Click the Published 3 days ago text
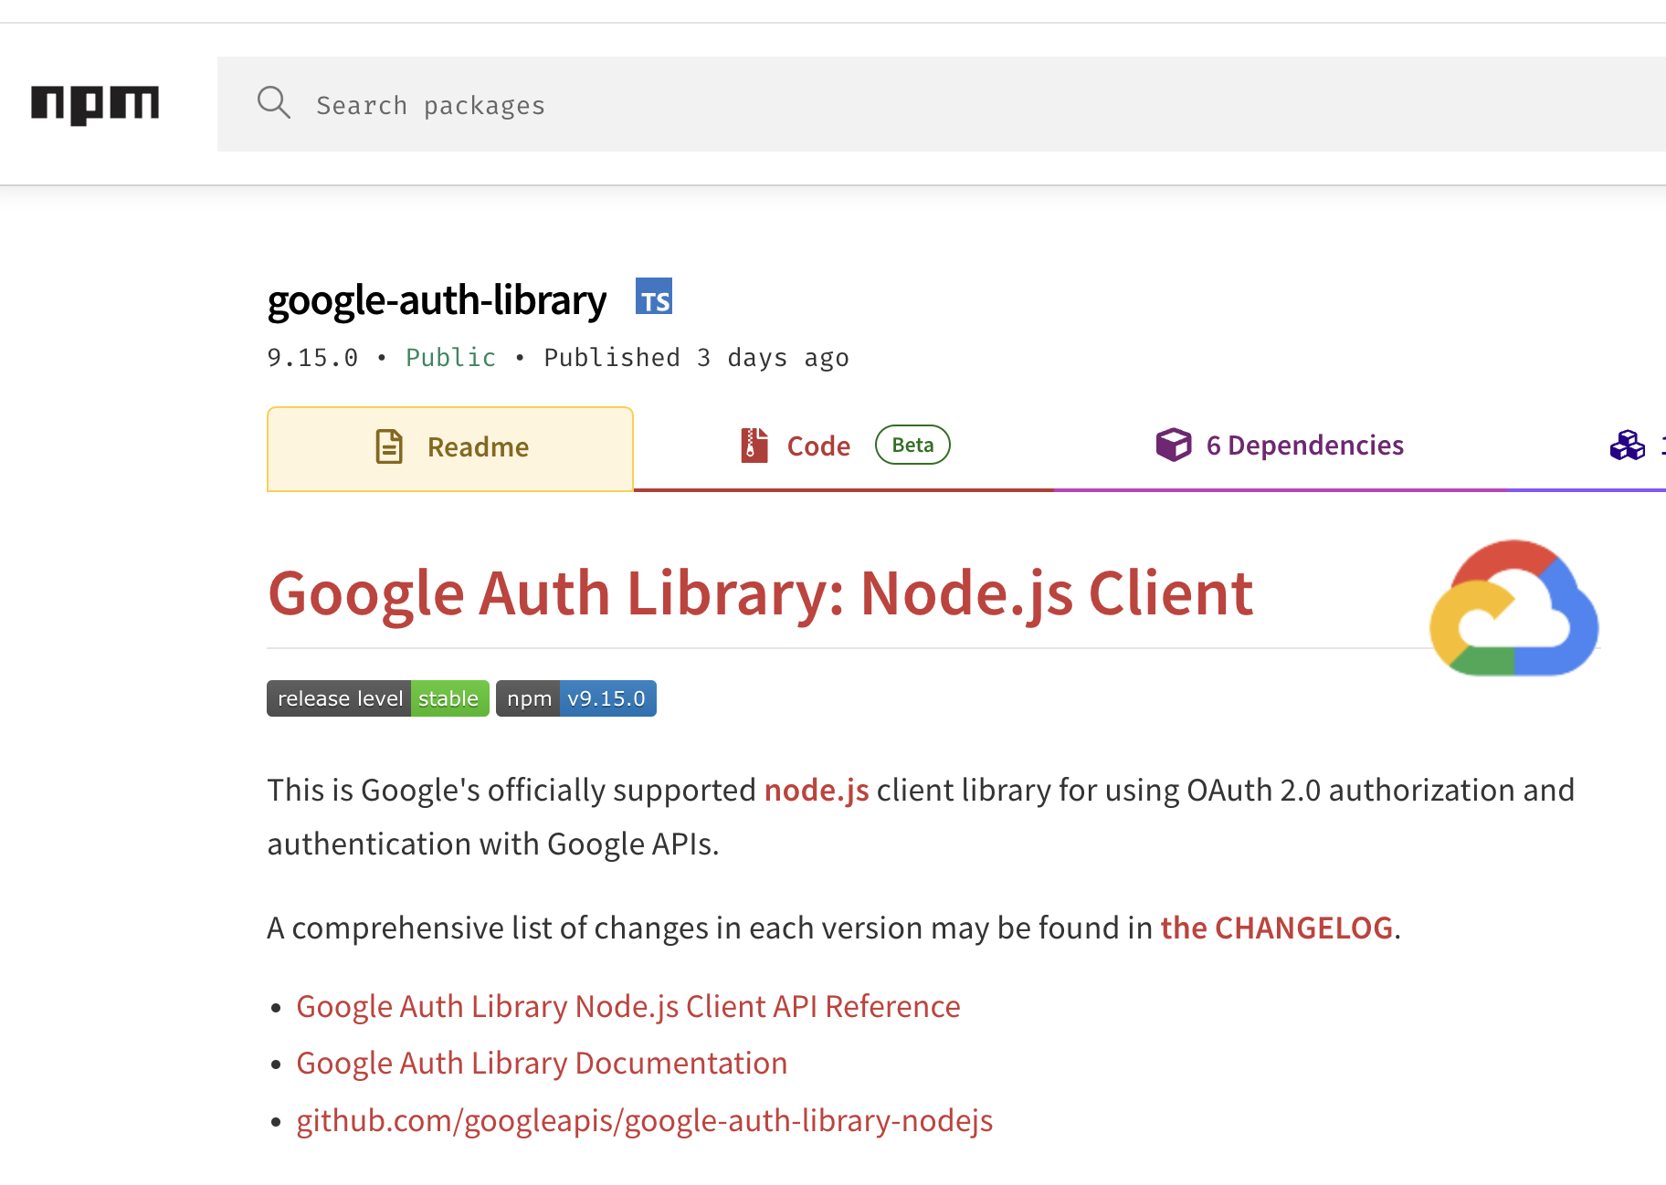 [697, 358]
